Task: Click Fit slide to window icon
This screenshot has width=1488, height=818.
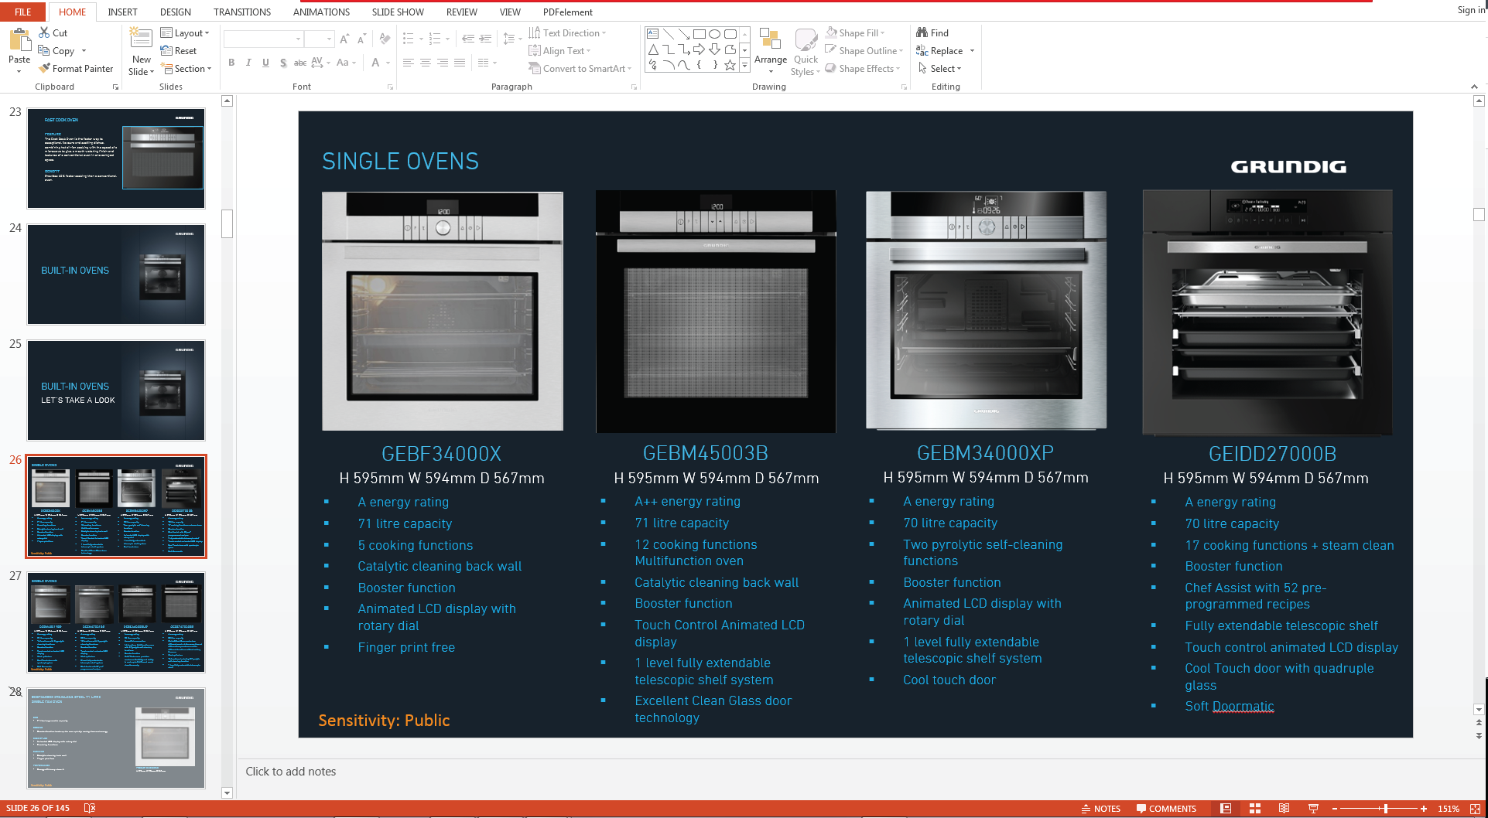Action: click(1475, 808)
